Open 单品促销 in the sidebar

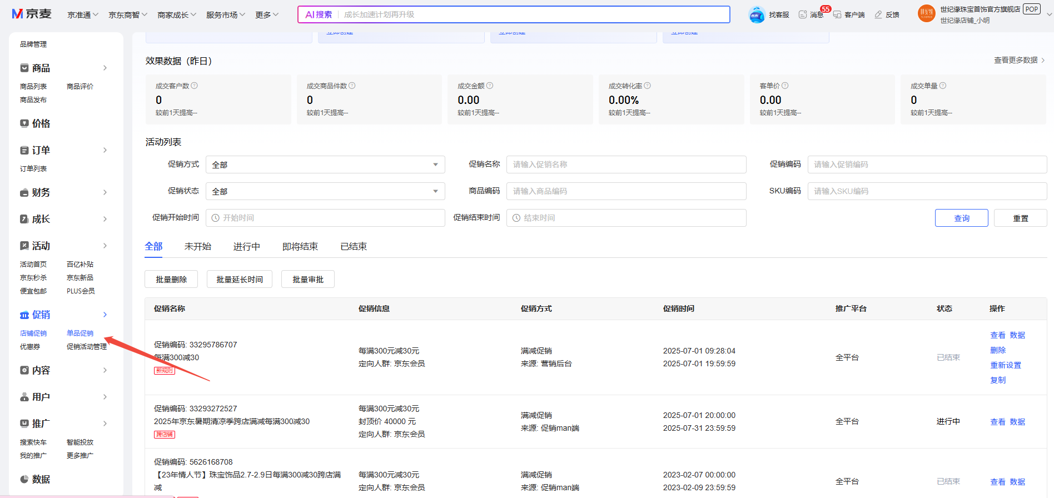tap(80, 333)
